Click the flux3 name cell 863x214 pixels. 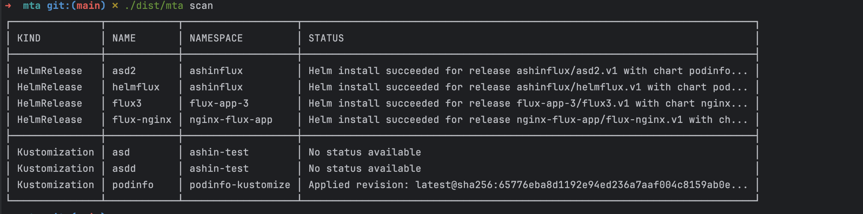point(127,103)
